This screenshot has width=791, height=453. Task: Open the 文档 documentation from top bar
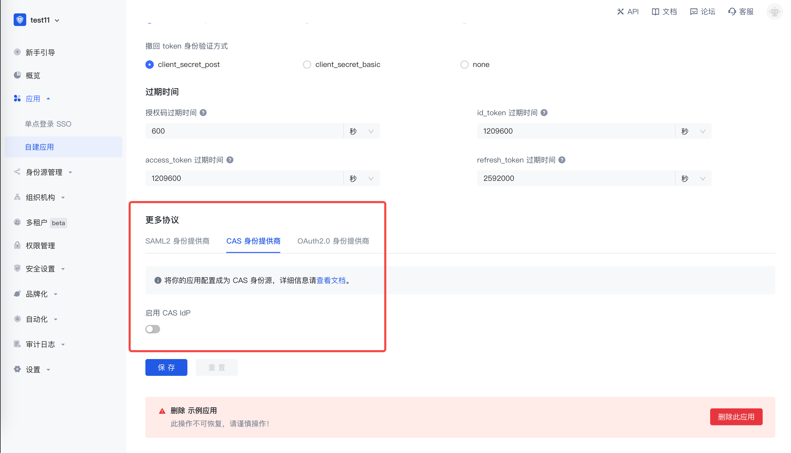664,12
